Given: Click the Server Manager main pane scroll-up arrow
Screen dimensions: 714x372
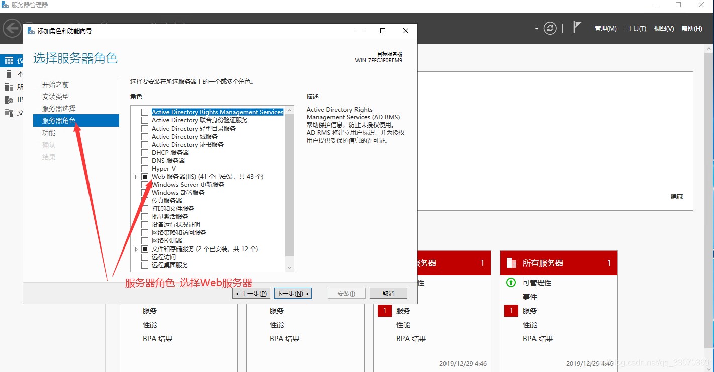Looking at the screenshot, I should [x=708, y=48].
